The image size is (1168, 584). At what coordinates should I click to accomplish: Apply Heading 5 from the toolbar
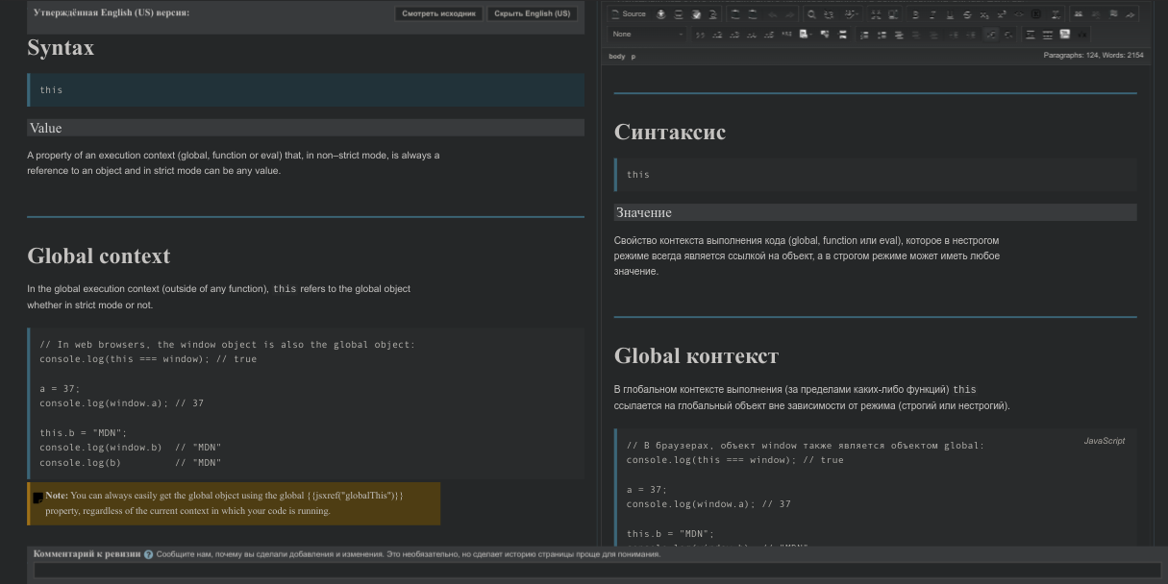tap(769, 35)
